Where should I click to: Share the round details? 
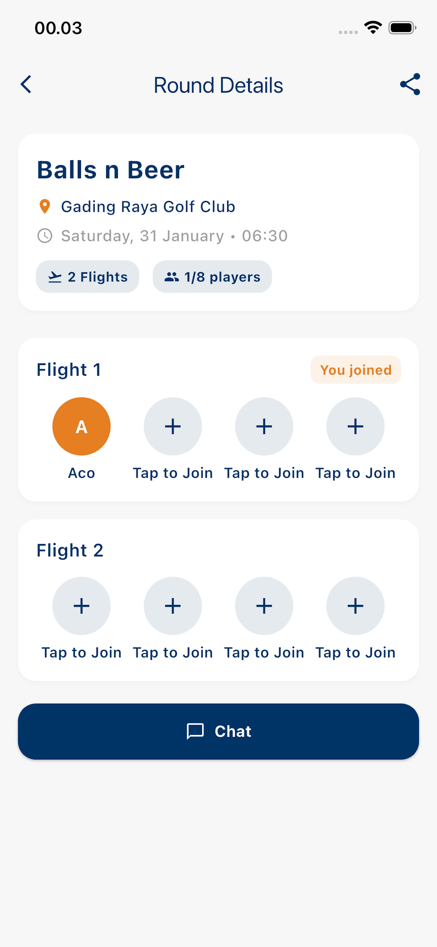pos(410,84)
